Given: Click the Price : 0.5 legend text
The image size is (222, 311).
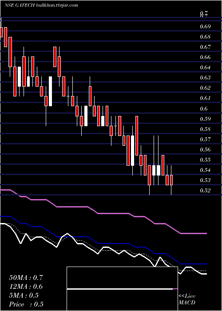Looking at the screenshot, I should click(x=26, y=304).
